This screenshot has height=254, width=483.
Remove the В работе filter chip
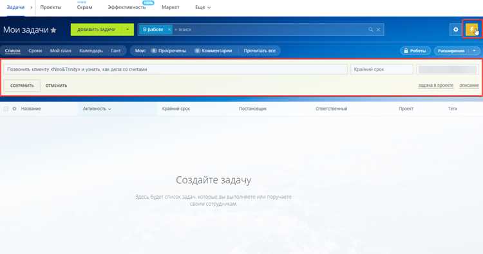[169, 30]
